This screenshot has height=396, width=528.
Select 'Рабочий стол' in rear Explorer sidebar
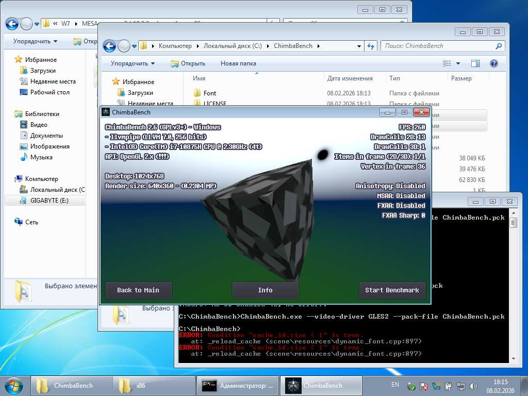tap(50, 92)
